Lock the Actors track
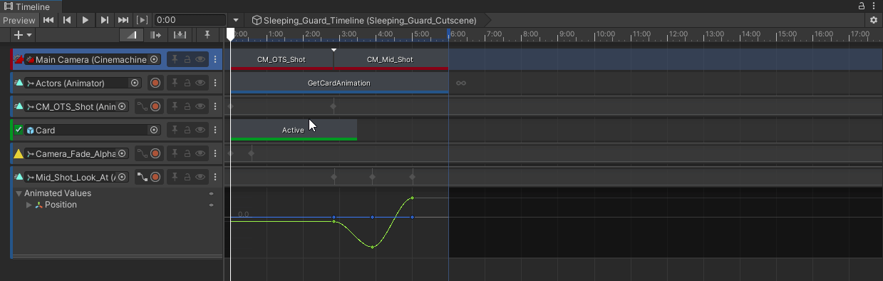883x281 pixels. [187, 83]
